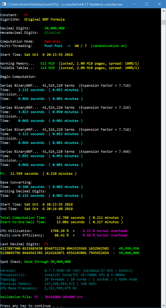Click the 12.708 seconds total computation time
Viewport: 166px width, 308px height.
[x=71, y=218]
